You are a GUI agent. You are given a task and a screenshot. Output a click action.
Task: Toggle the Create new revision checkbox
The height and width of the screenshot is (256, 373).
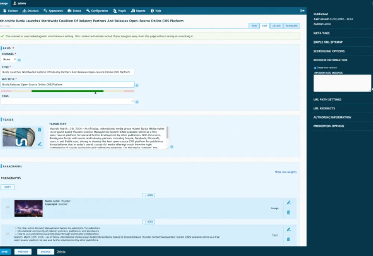click(315, 68)
